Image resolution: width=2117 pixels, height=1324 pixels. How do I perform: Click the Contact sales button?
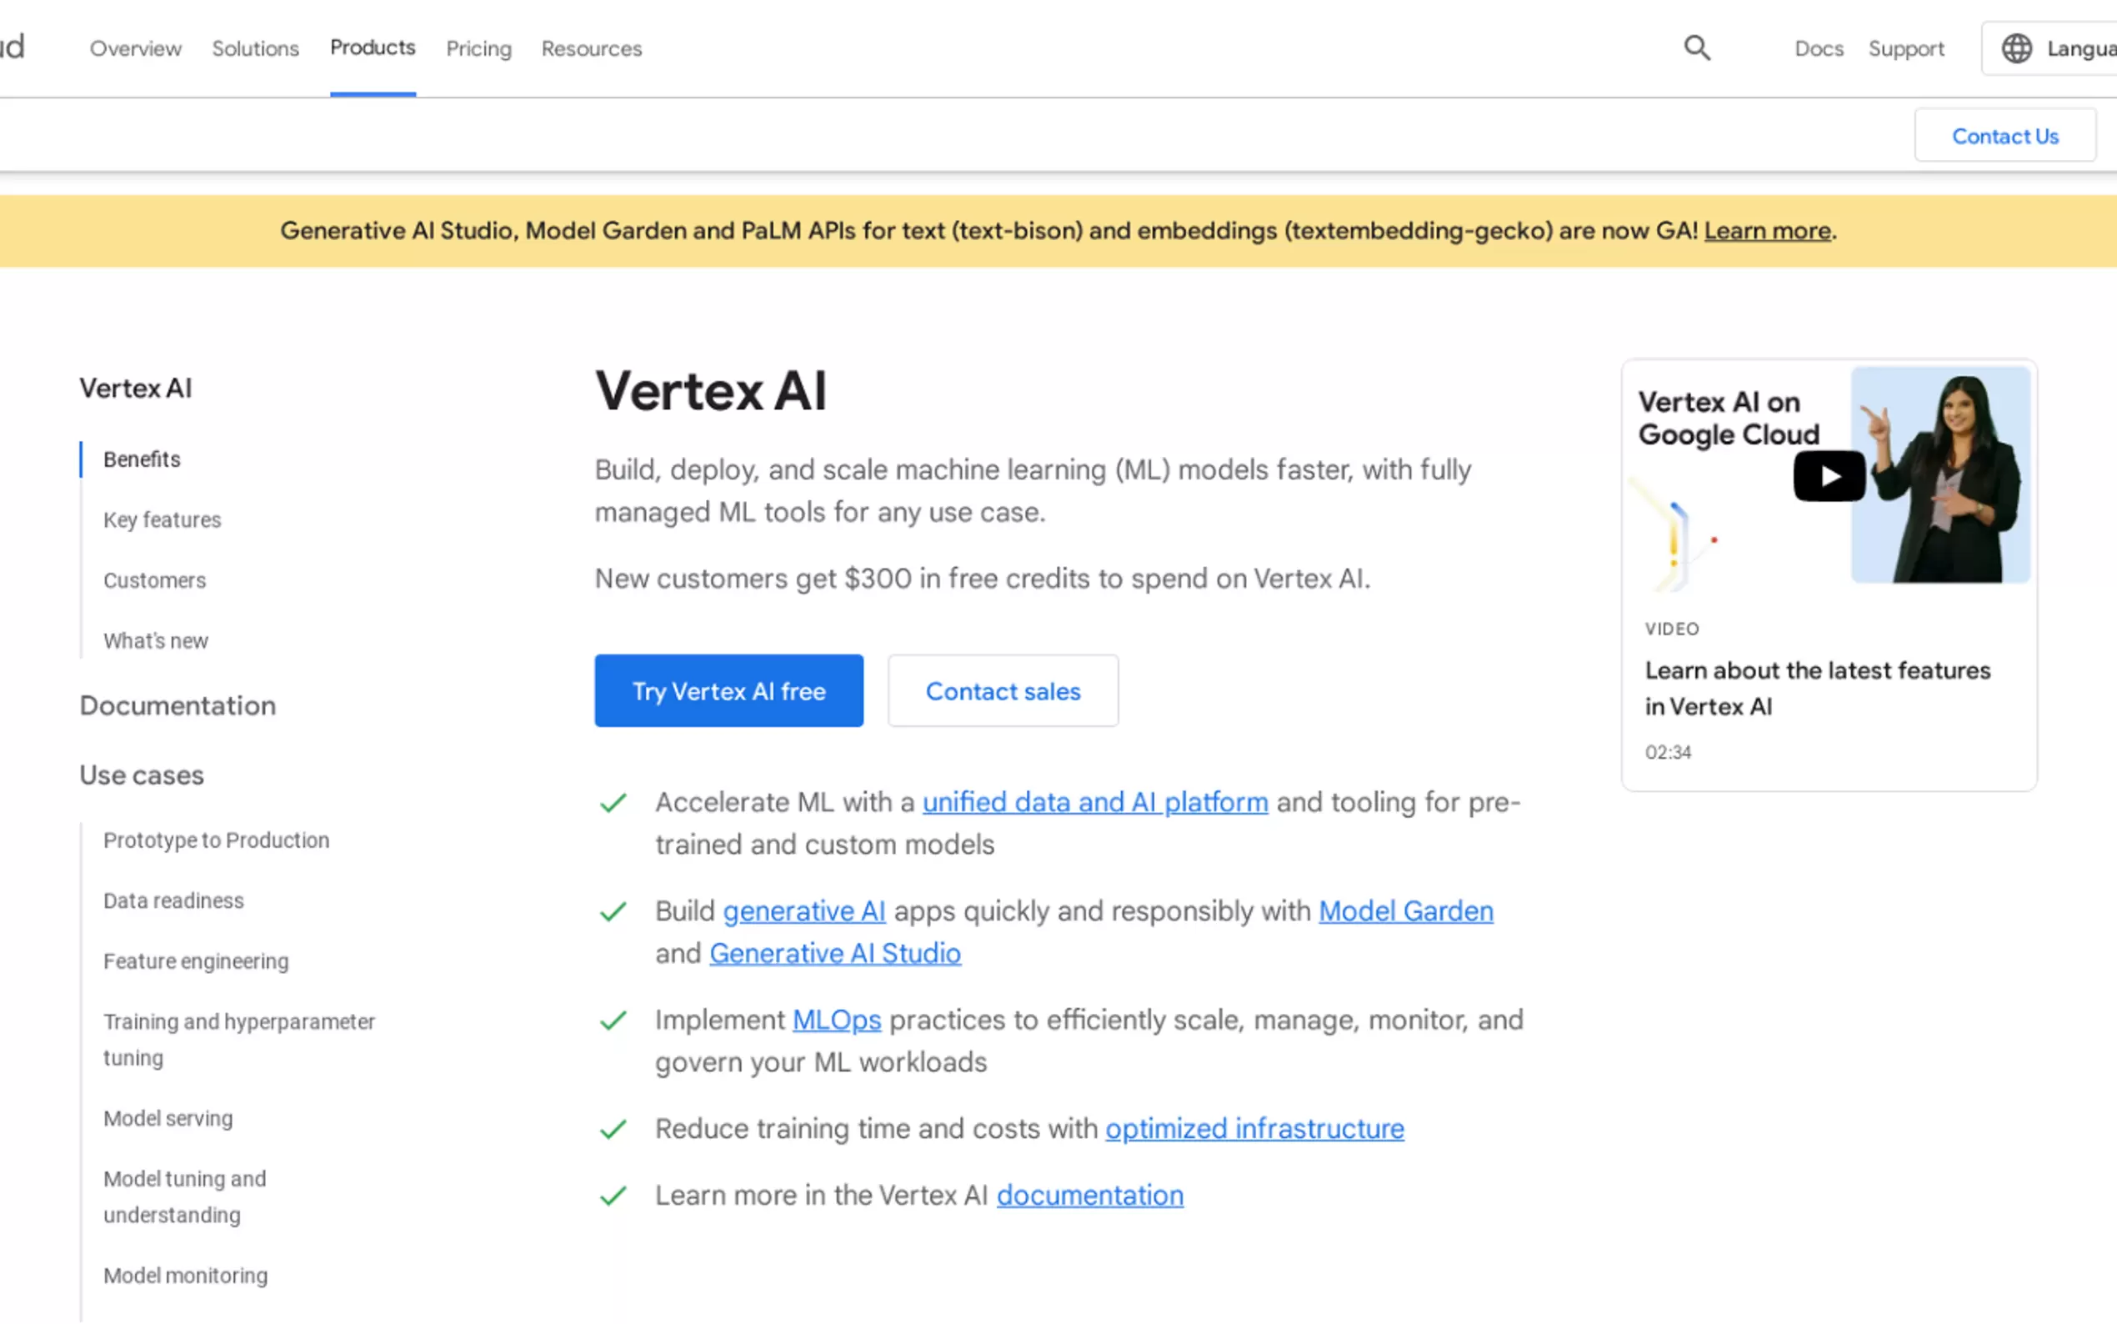1003,691
